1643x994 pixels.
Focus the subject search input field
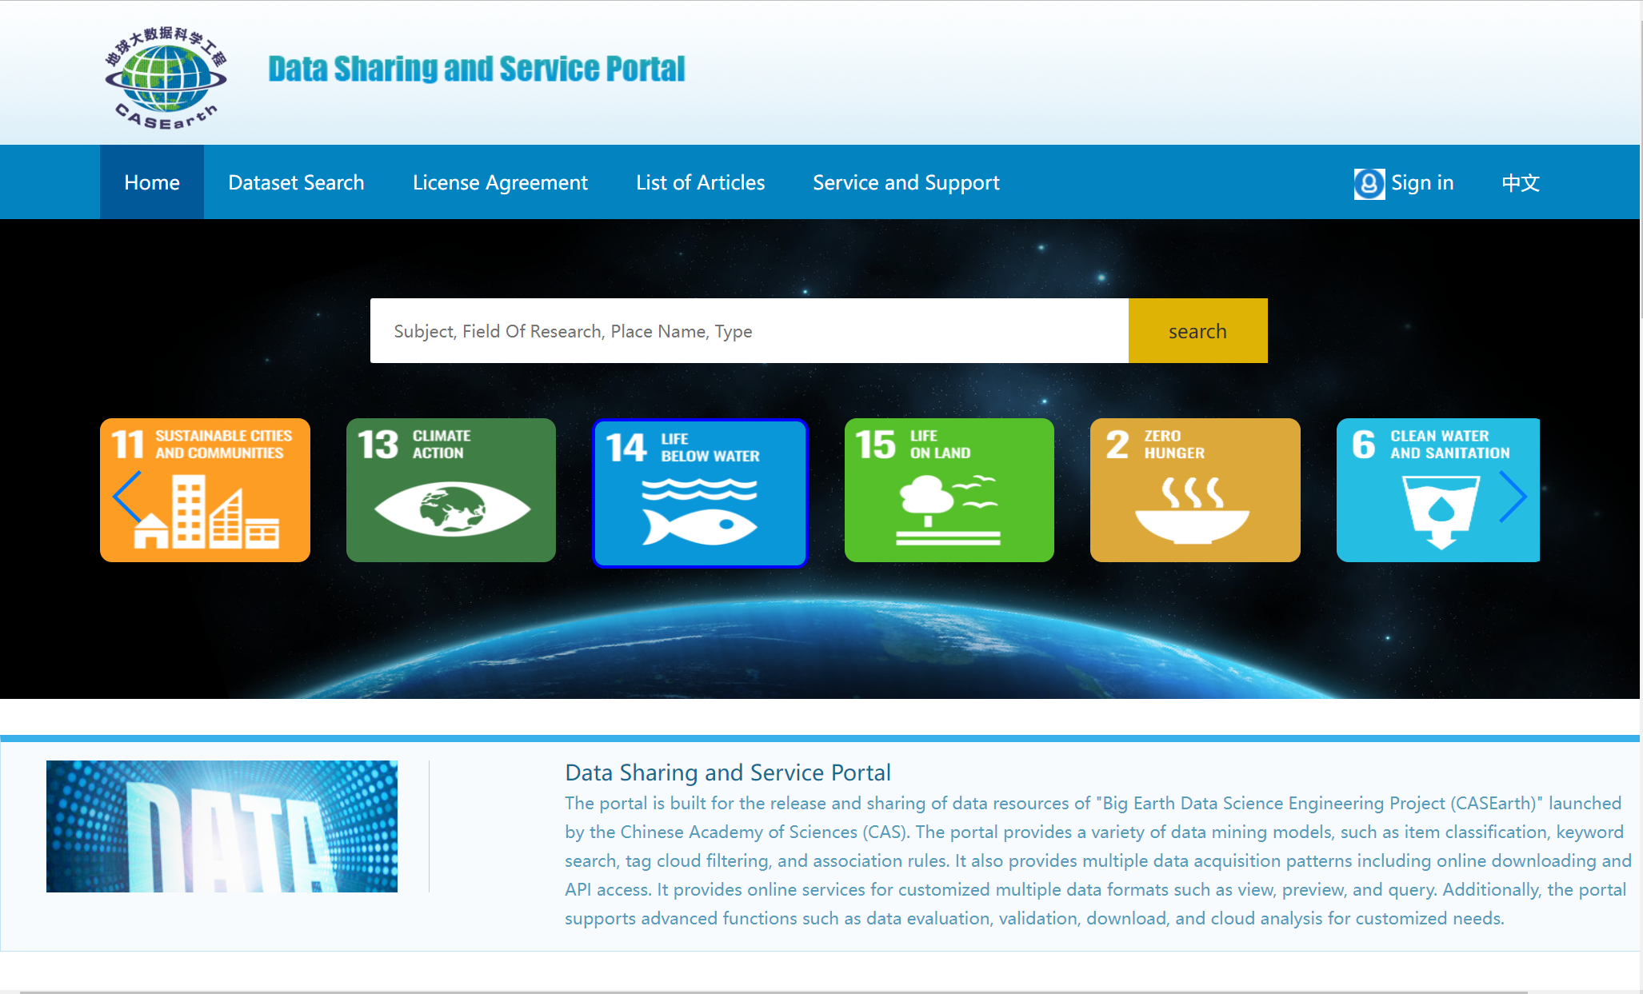pyautogui.click(x=750, y=330)
